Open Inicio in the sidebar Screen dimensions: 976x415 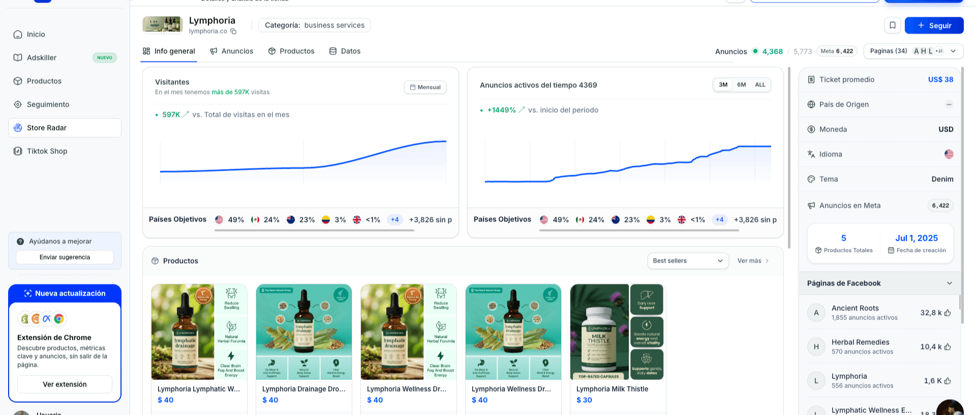click(x=65, y=35)
